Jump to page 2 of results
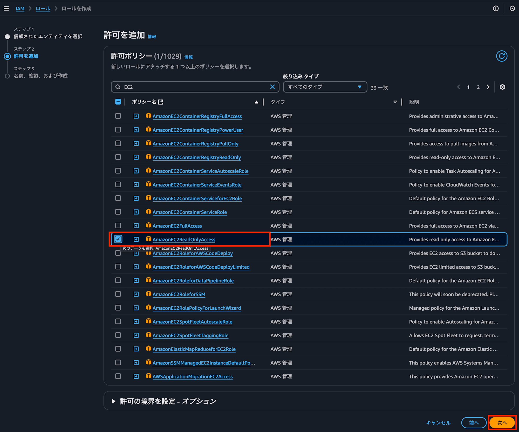This screenshot has height=432, width=519. (478, 87)
